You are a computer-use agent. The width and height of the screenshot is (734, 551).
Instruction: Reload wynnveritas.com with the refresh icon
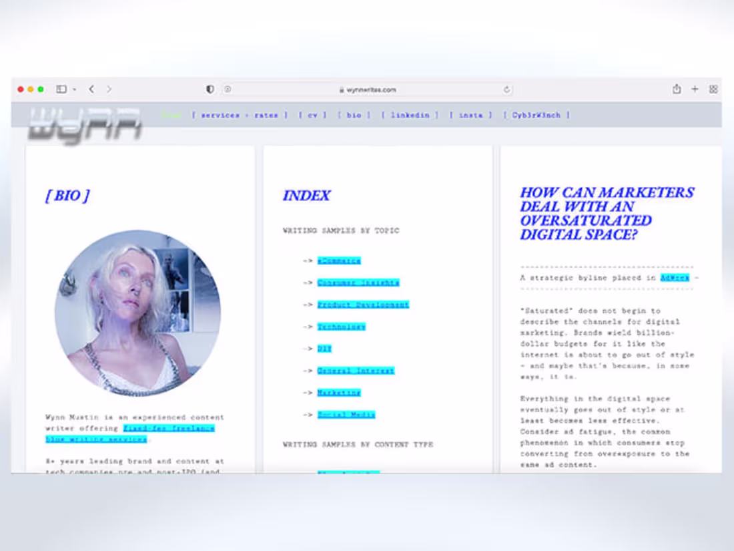(x=505, y=89)
